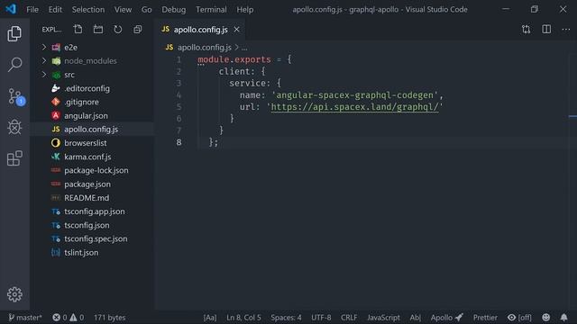Screen dimensions: 577x324
Task: Open package-lock.json file
Action: [96, 170]
